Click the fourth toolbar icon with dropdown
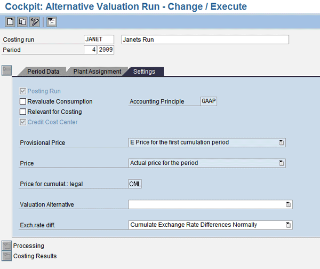 (x=52, y=22)
